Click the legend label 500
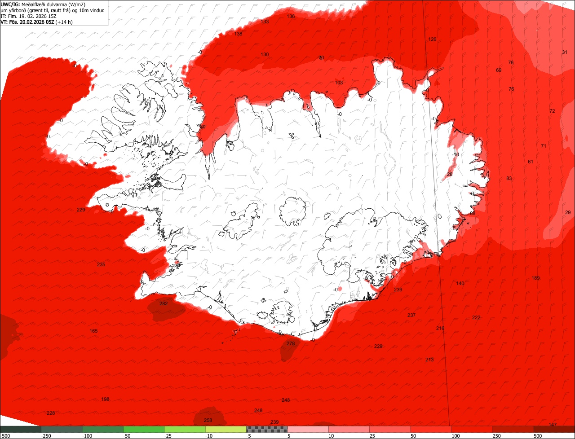575x439 pixels. [x=539, y=436]
